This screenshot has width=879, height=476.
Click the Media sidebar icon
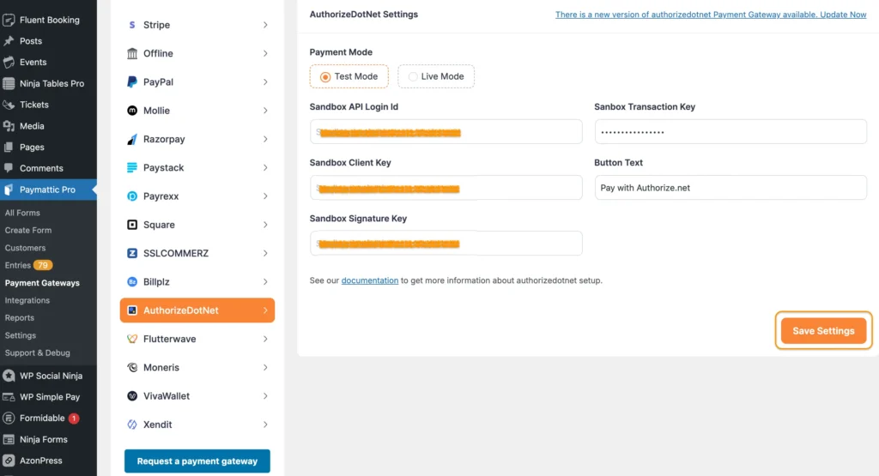[x=9, y=126]
